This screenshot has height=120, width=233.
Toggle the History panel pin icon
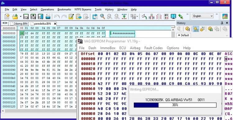coord(222,23)
